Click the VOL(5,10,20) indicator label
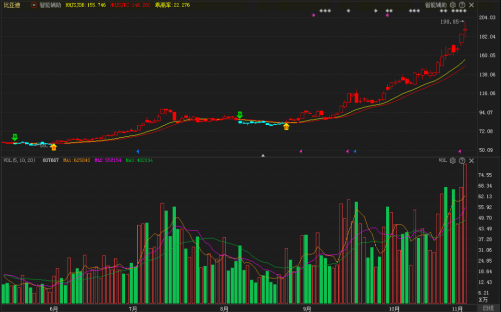501x312 pixels. pos(19,160)
